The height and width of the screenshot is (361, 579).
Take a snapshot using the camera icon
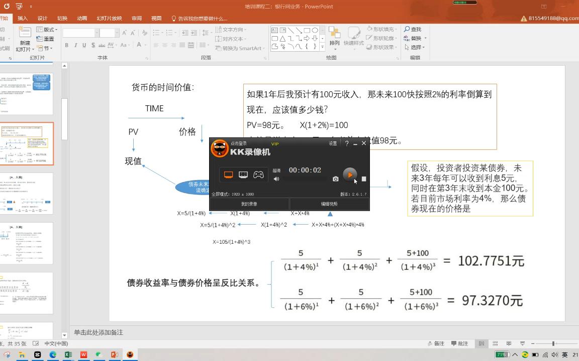pos(336,177)
